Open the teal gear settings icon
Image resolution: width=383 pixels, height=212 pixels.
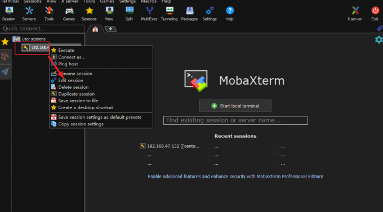[379, 40]
